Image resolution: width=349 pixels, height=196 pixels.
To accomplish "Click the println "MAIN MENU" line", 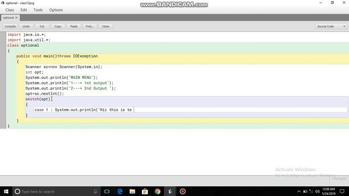I will [62, 77].
